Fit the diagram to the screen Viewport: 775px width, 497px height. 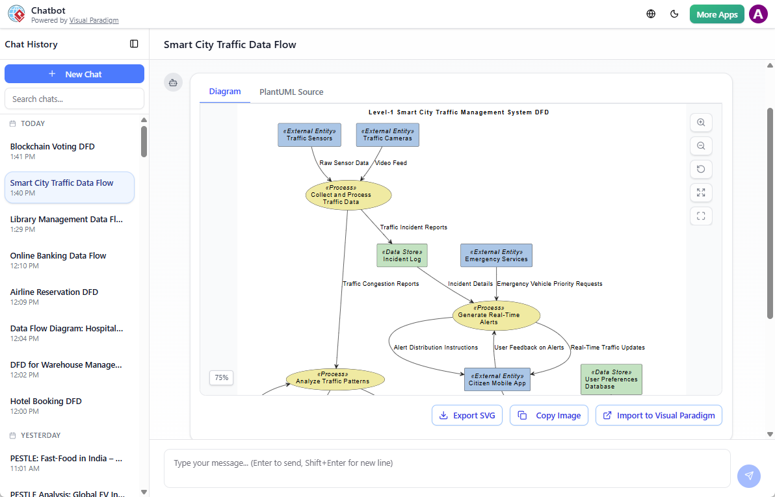coord(701,192)
